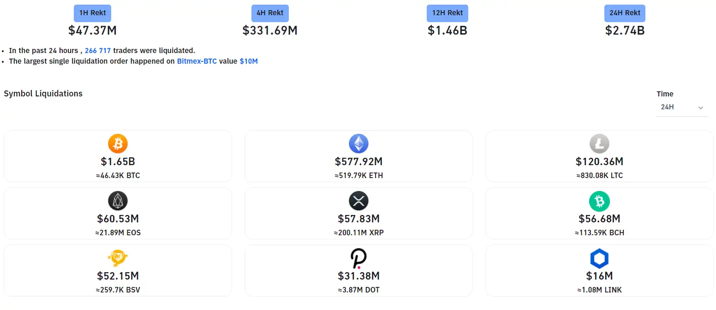
Task: Click the Bitcoin Cash green icon
Action: [599, 201]
